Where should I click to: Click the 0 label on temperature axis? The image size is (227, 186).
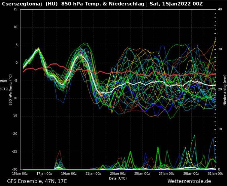click(x=16, y=62)
